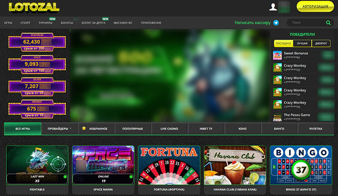The image size is (338, 196).
Task: Click the Sweet Bonanza winner icon
Action: (277, 55)
